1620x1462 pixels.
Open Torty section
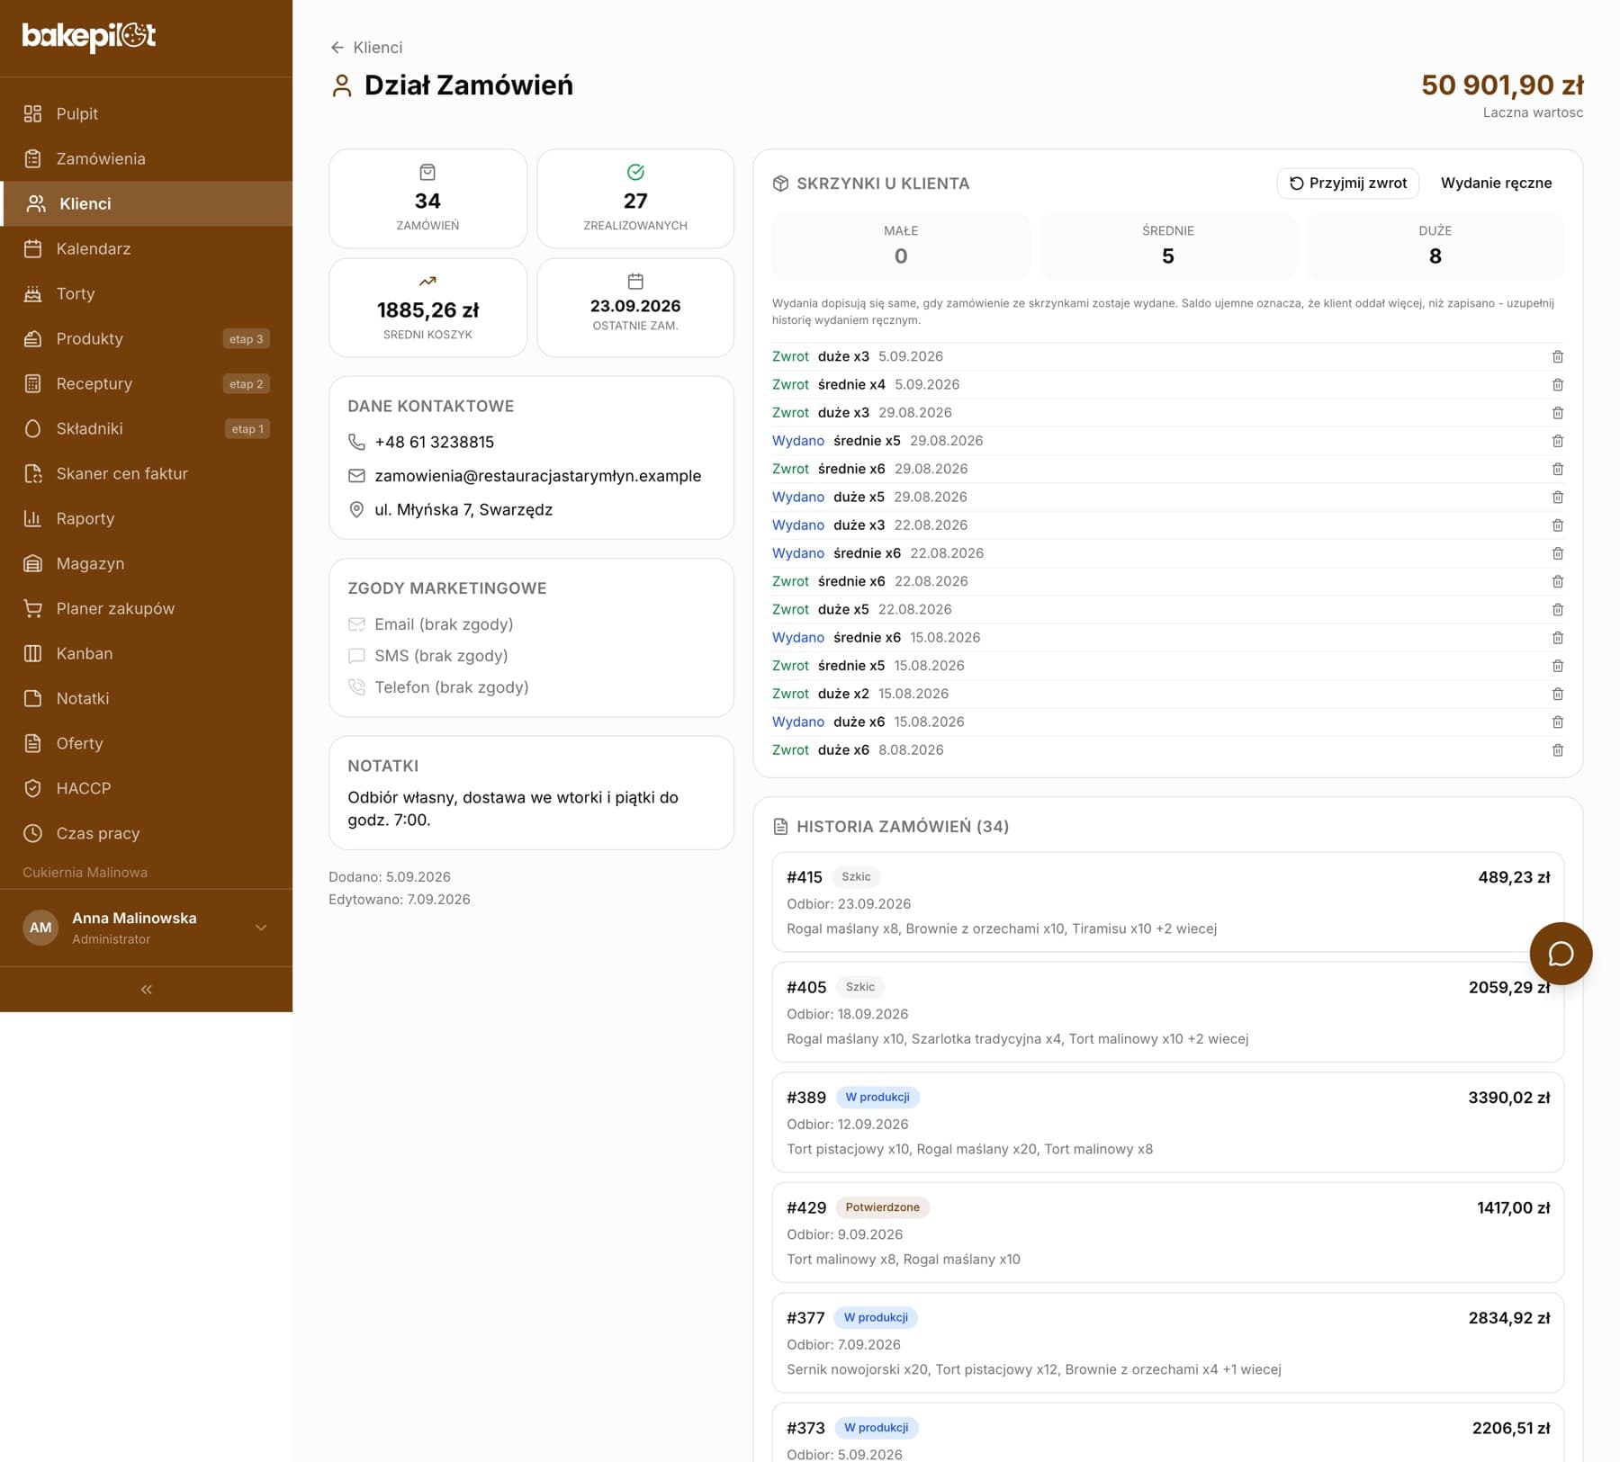146,293
